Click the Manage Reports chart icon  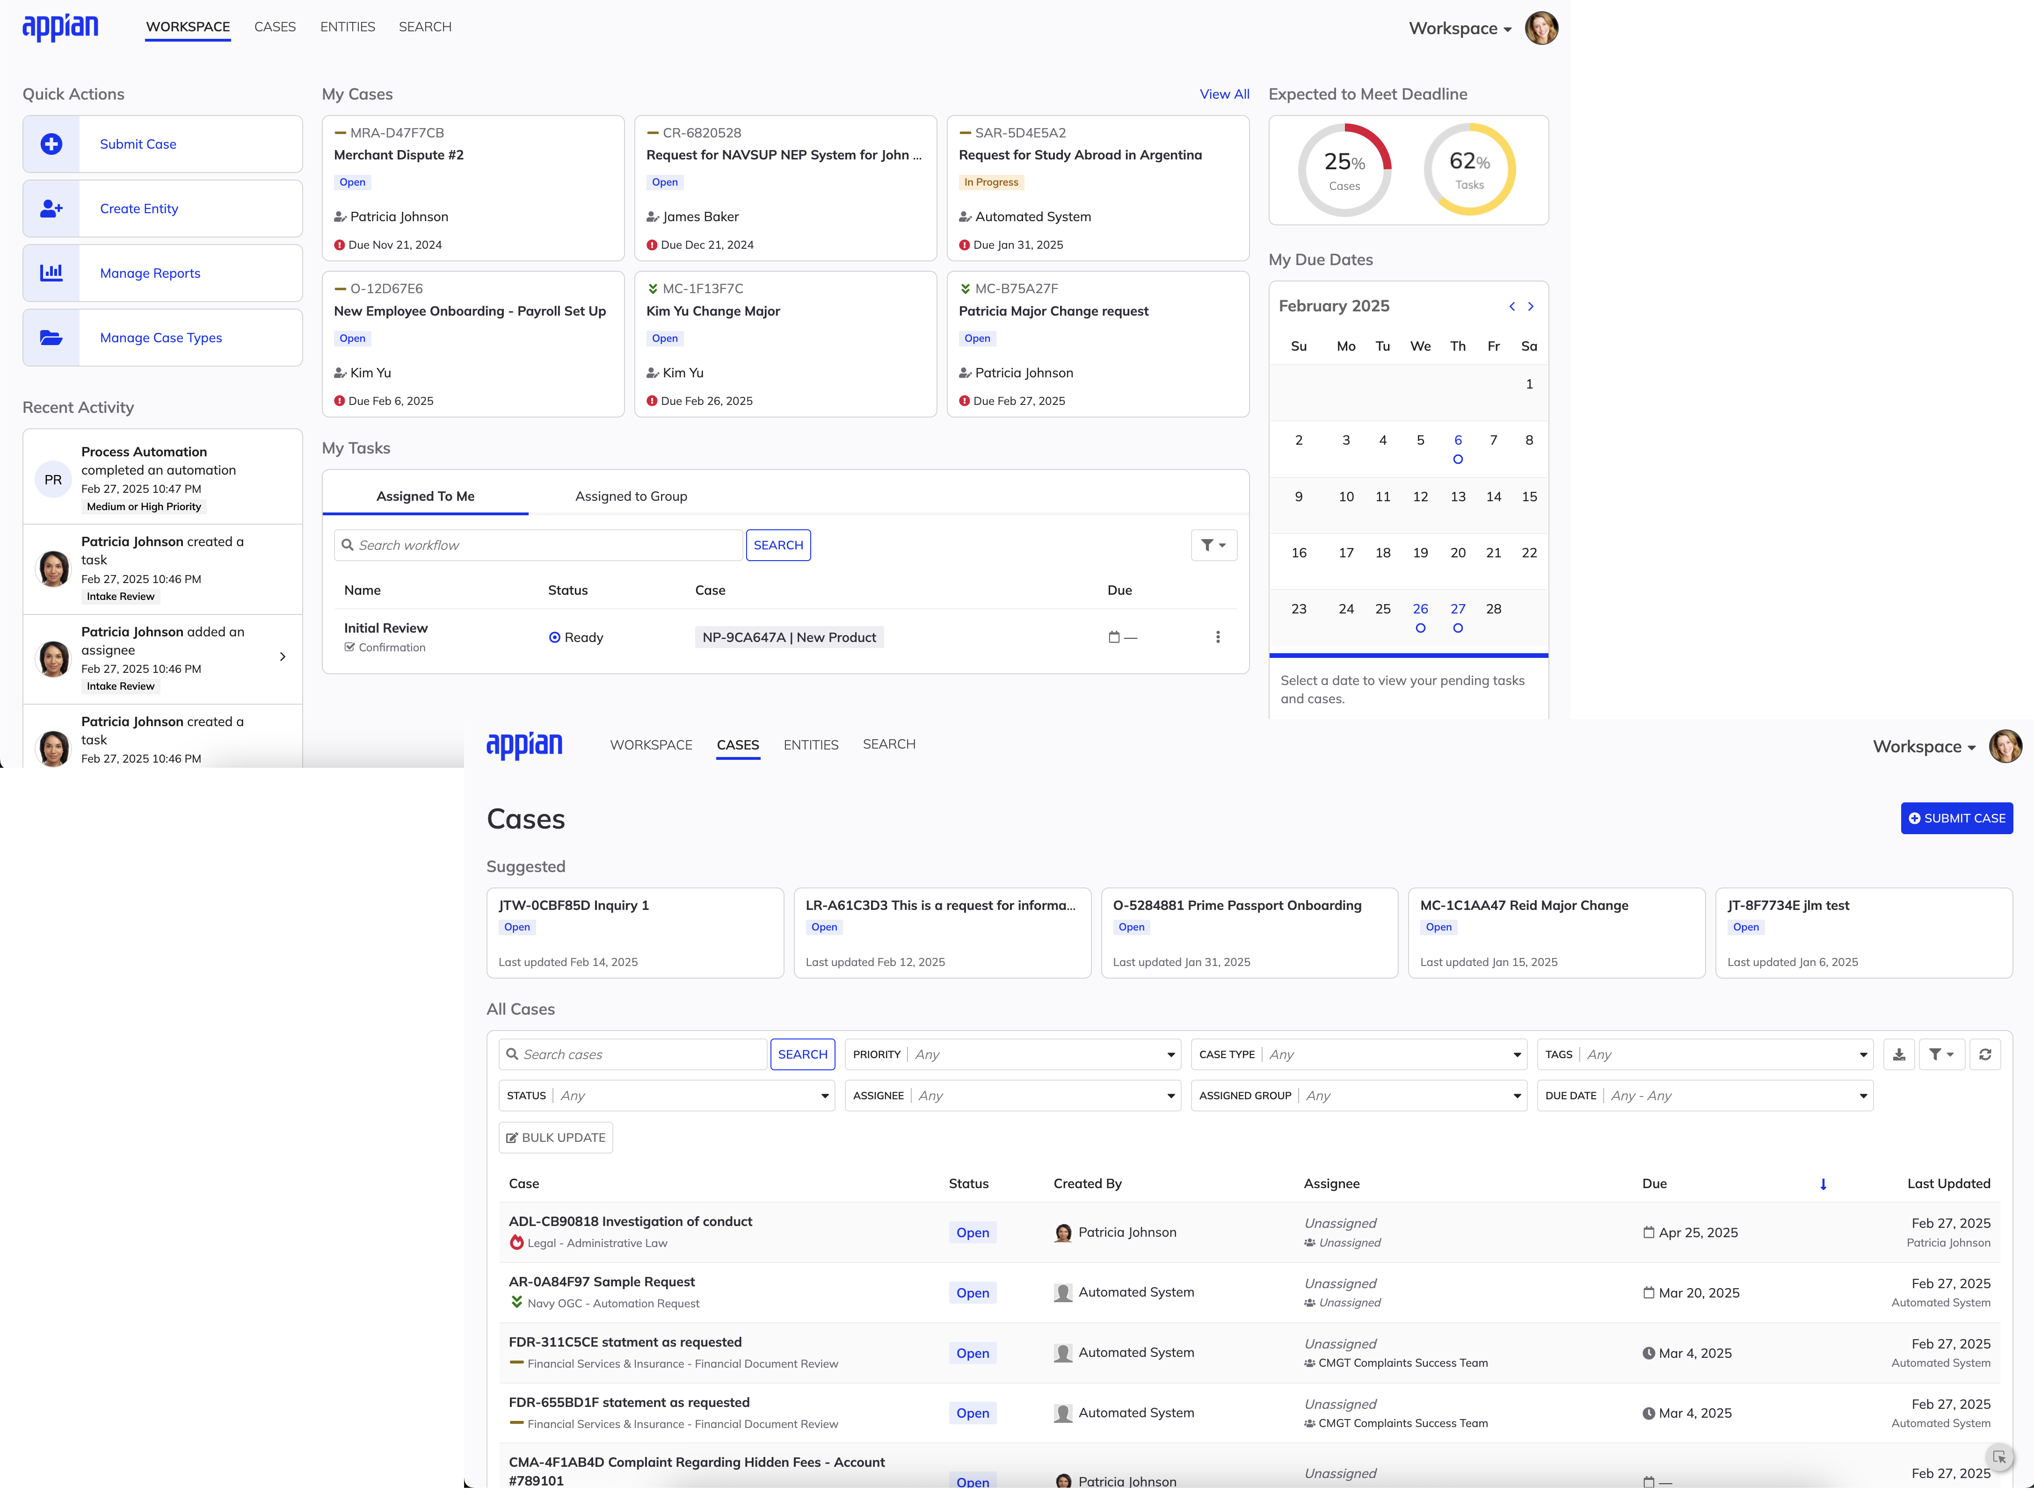[x=52, y=274]
